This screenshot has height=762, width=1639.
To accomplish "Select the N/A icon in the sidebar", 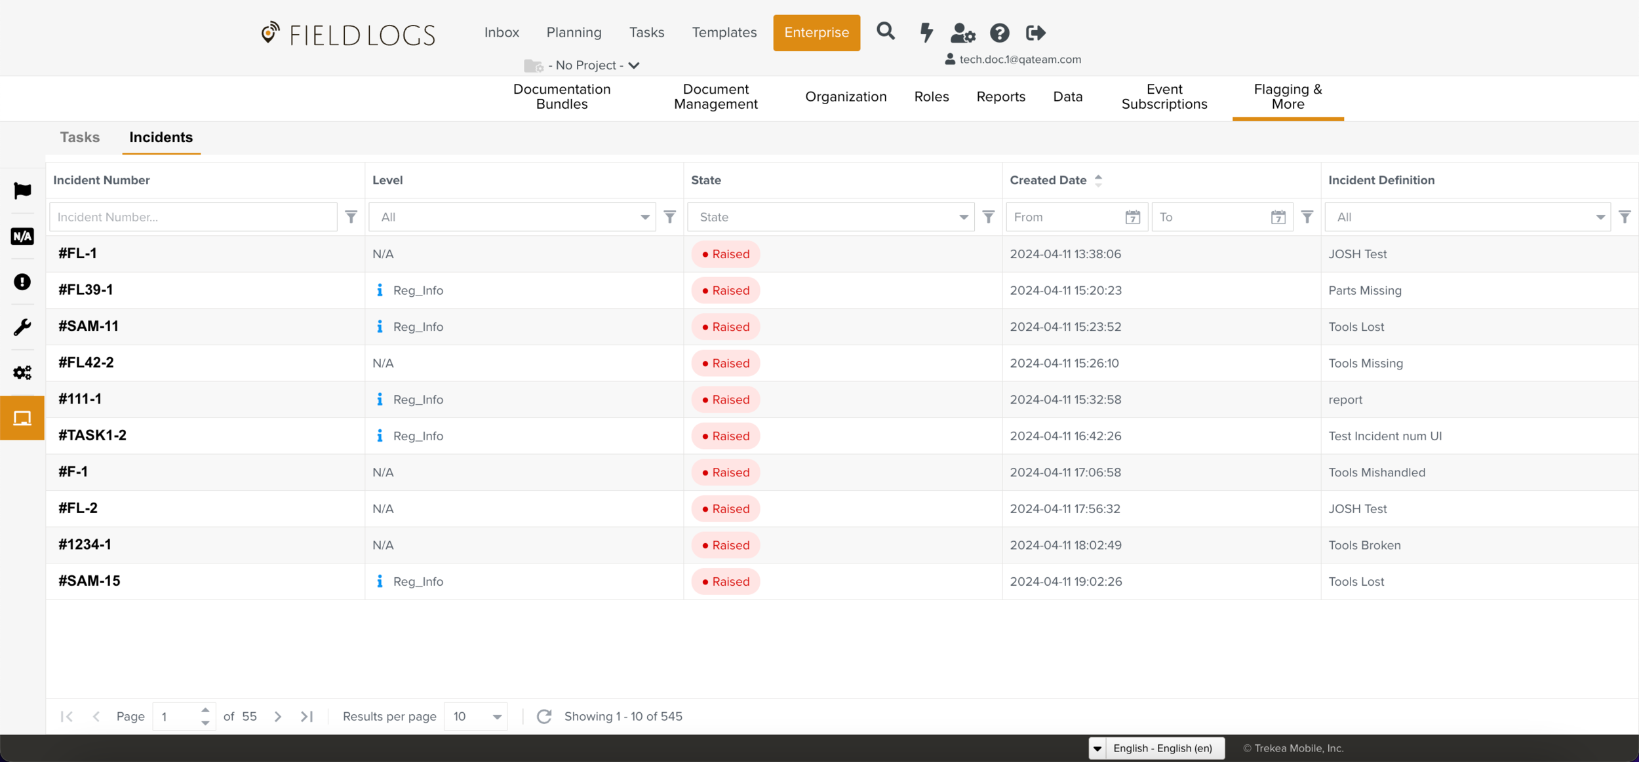I will (22, 237).
